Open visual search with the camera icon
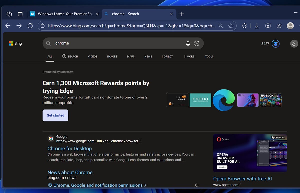Image resolution: width=300 pixels, height=193 pixels. pos(197,43)
